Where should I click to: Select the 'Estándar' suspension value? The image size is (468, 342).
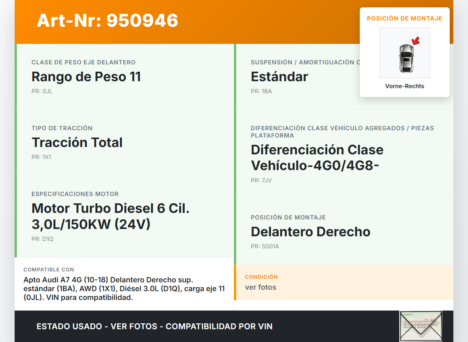point(279,77)
